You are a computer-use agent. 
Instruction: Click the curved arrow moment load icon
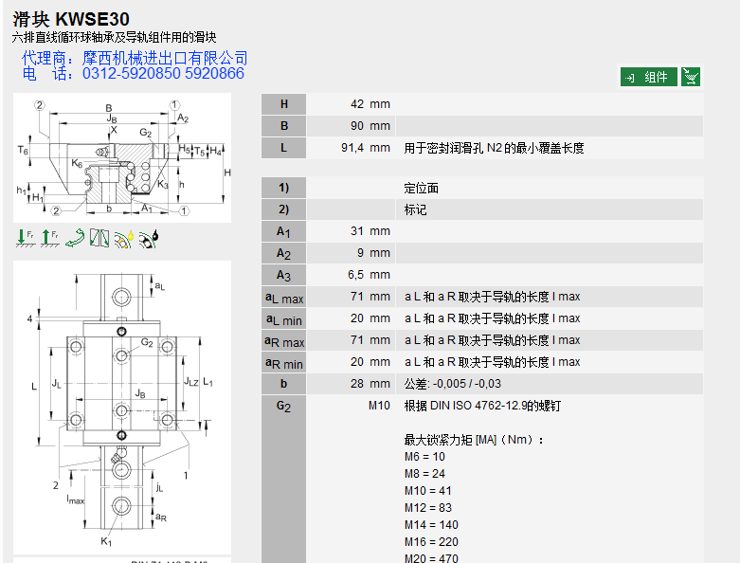(74, 239)
